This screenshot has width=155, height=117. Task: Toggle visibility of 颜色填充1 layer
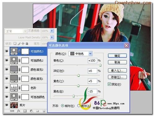7,78
